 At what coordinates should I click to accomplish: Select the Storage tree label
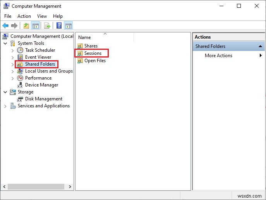click(x=26, y=92)
